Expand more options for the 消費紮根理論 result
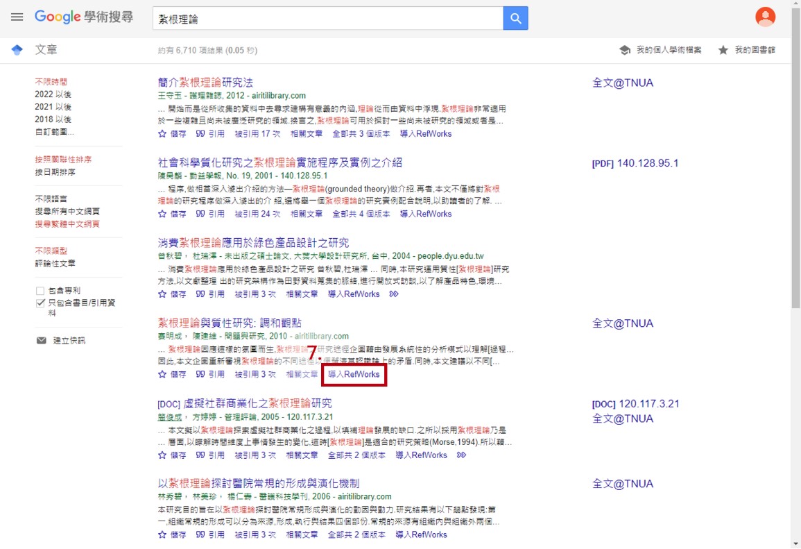Viewport: 801px width, 549px height. [x=394, y=294]
